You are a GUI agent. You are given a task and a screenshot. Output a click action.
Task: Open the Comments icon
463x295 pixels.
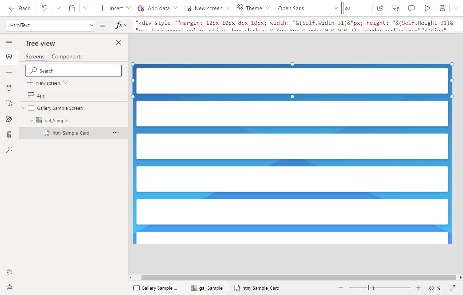tap(411, 8)
